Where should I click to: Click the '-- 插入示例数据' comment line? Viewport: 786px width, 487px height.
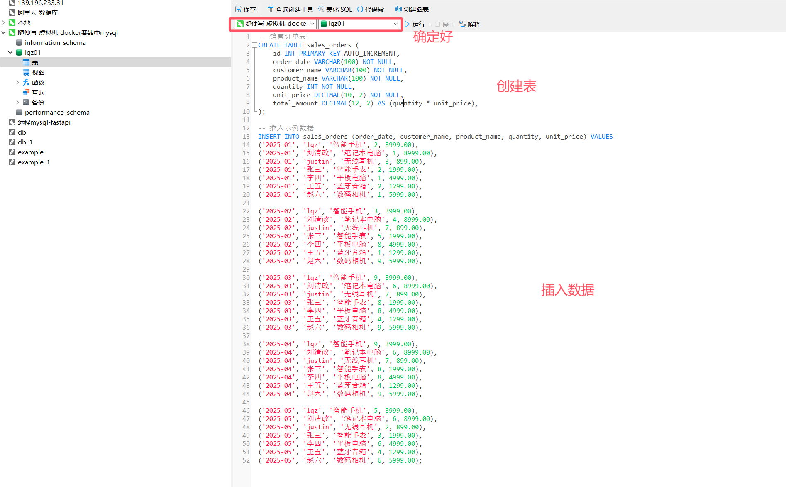pos(286,128)
